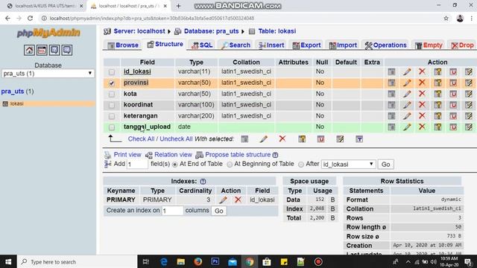Click the Uncheck All link
Viewport: 477px width, 268px height.
click(x=176, y=139)
